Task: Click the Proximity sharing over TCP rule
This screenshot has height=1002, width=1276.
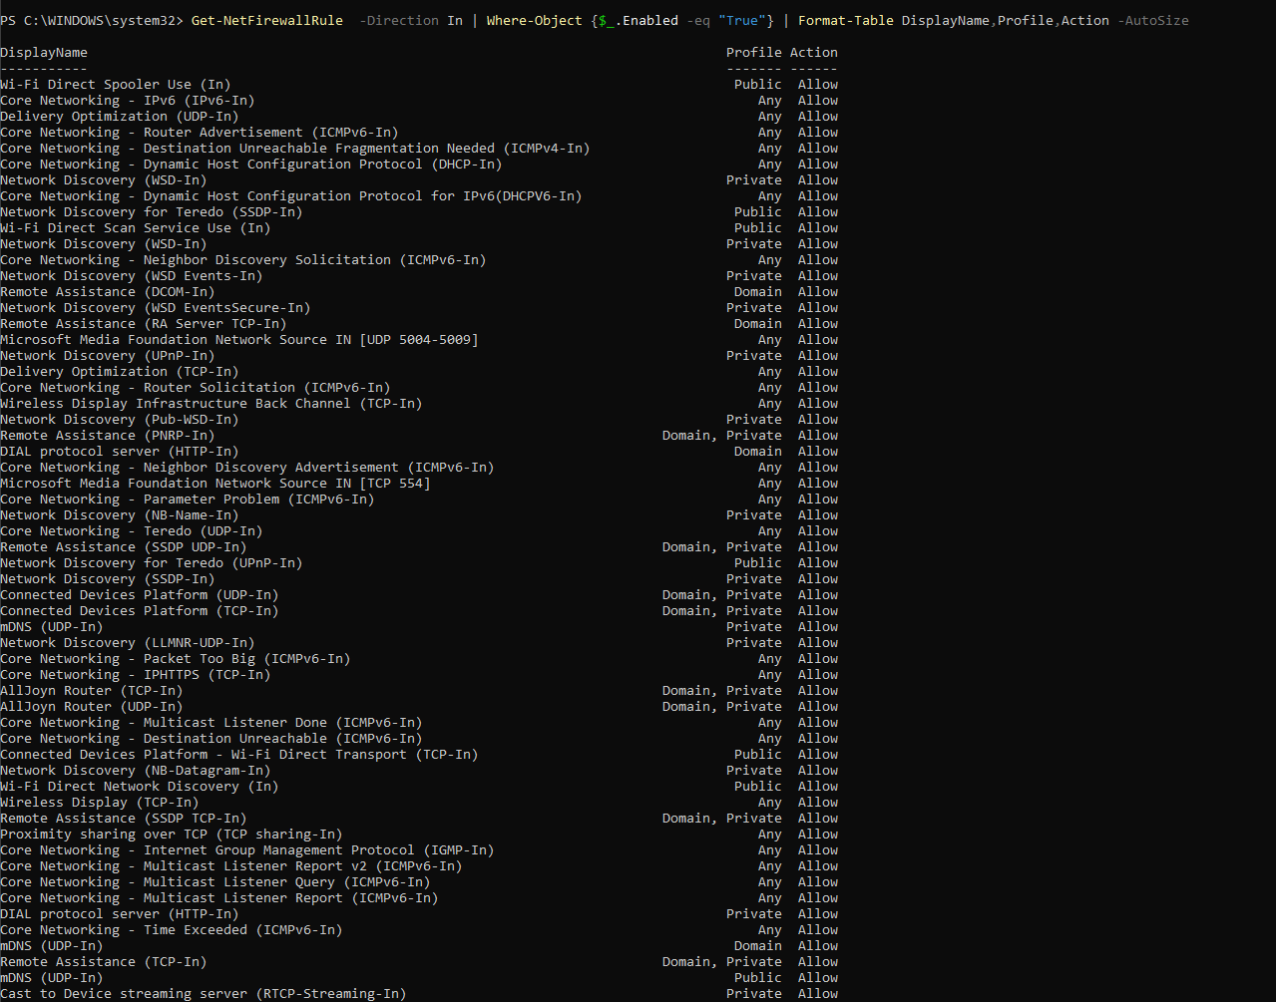Action: click(171, 835)
